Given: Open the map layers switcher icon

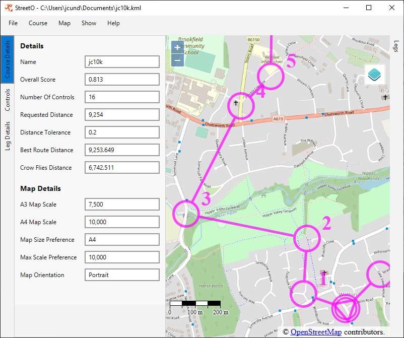Looking at the screenshot, I should pos(374,75).
